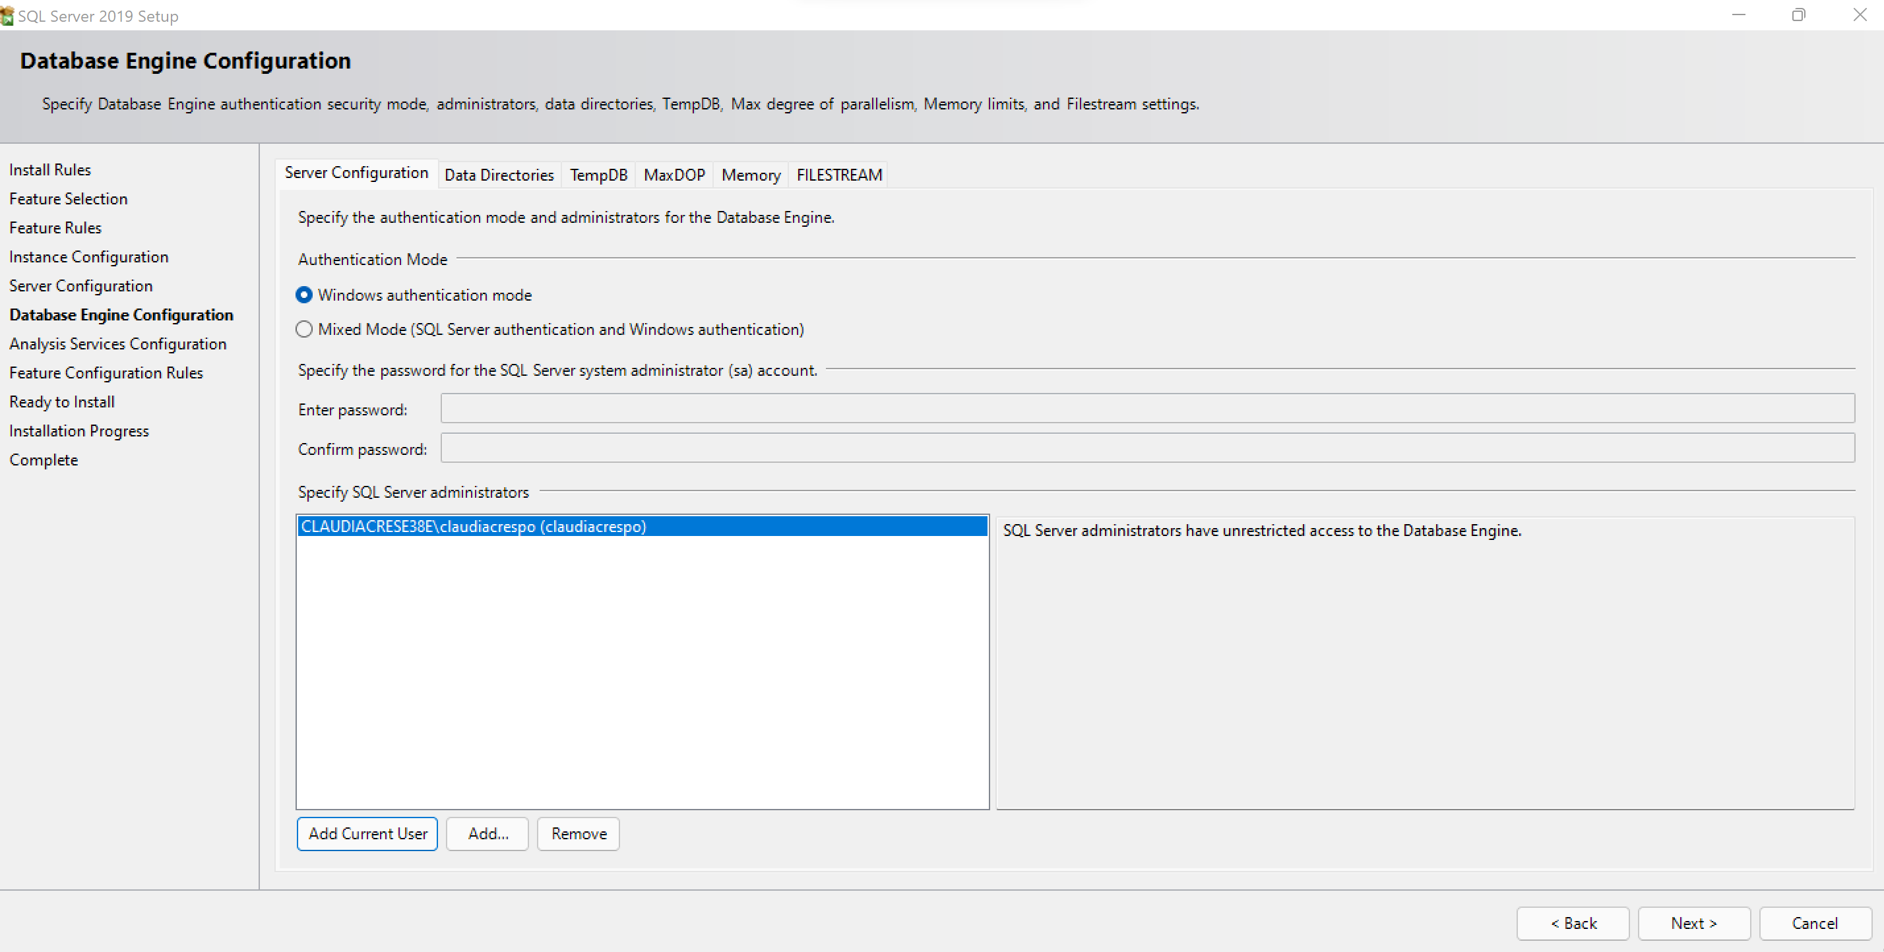Click the Add... administrators button
The image size is (1884, 952).
[488, 833]
